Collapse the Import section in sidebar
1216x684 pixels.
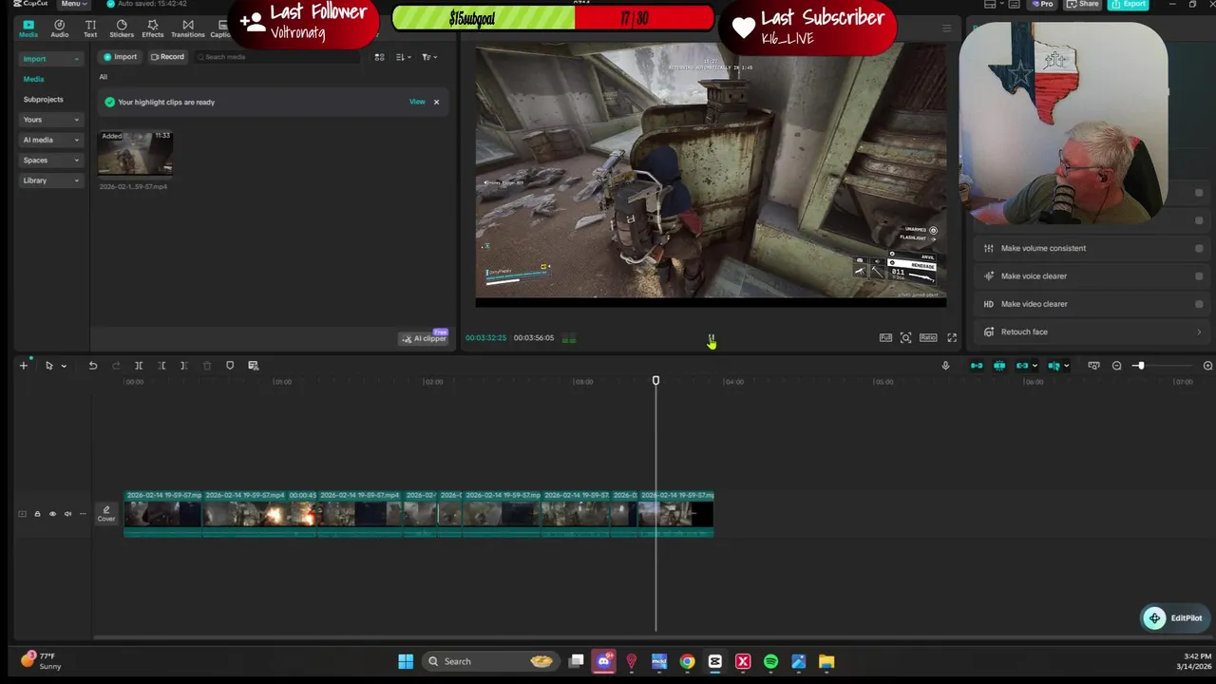point(50,59)
